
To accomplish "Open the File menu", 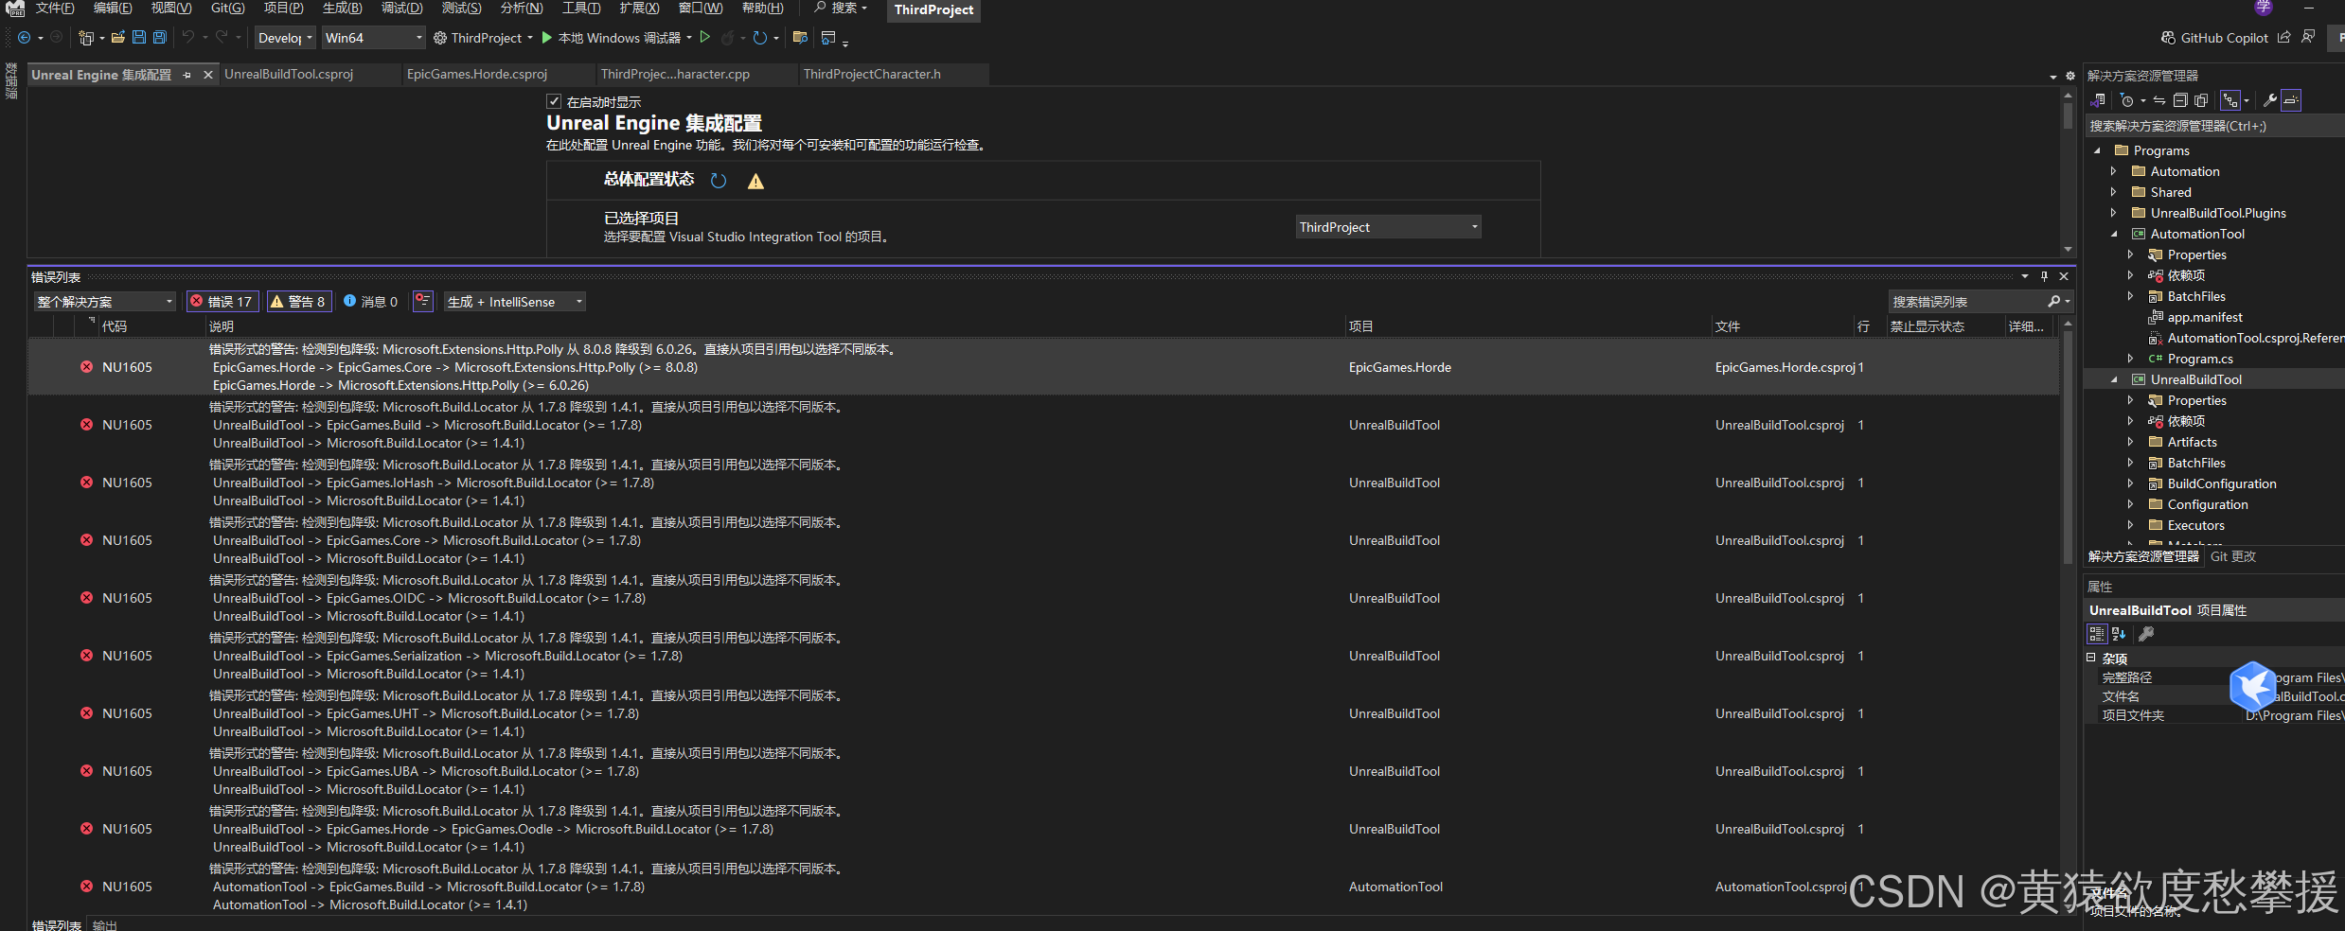I will click(55, 9).
